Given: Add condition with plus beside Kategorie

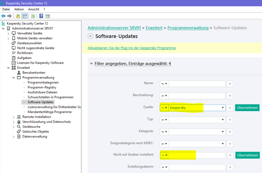Looking at the screenshot, I should 230,132.
